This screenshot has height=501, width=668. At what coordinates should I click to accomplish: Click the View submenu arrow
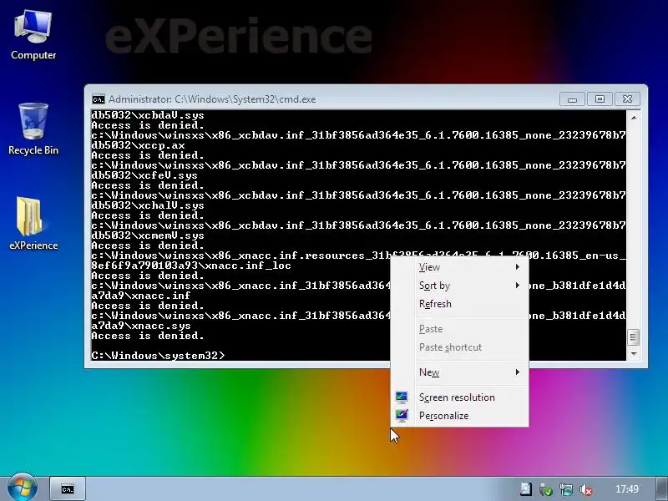517,267
